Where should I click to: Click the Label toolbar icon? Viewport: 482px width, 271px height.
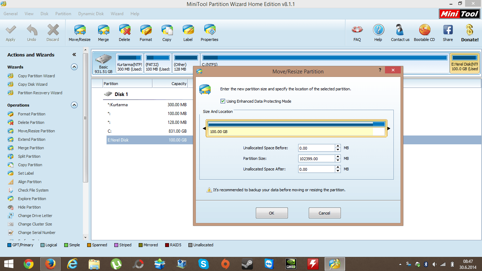(x=188, y=33)
